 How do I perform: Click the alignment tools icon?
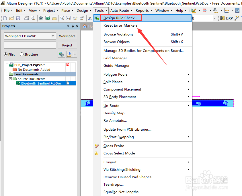click(x=205, y=11)
